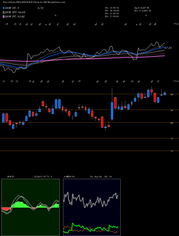Click the blue DOW ST legend swatch

point(4,8)
